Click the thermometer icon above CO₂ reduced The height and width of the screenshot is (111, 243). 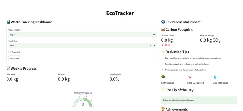point(189,77)
